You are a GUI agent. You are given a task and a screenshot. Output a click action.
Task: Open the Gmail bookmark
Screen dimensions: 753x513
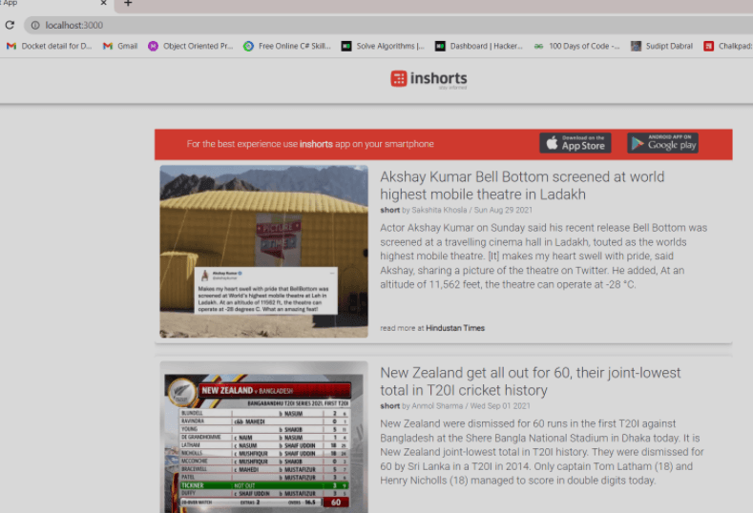[120, 46]
